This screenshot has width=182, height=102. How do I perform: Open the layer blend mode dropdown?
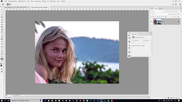point(159,14)
